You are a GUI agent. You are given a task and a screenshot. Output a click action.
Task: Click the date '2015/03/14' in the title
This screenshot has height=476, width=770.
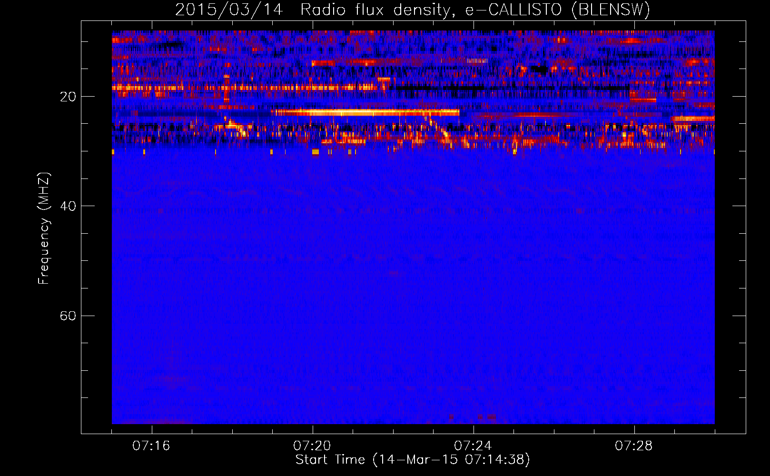(x=229, y=10)
